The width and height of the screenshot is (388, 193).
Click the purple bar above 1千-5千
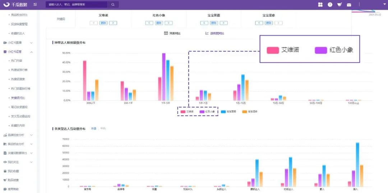point(164,77)
